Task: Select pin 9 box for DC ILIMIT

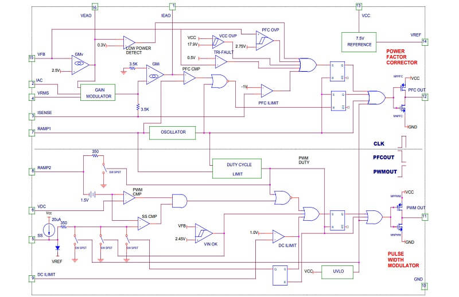Action: tap(32, 278)
